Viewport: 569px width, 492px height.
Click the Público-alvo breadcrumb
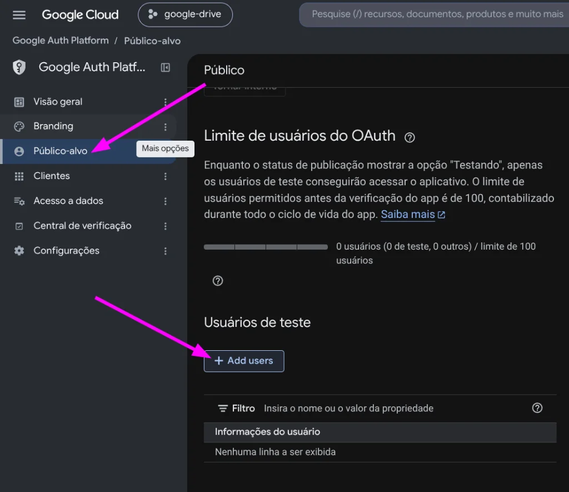tap(152, 41)
